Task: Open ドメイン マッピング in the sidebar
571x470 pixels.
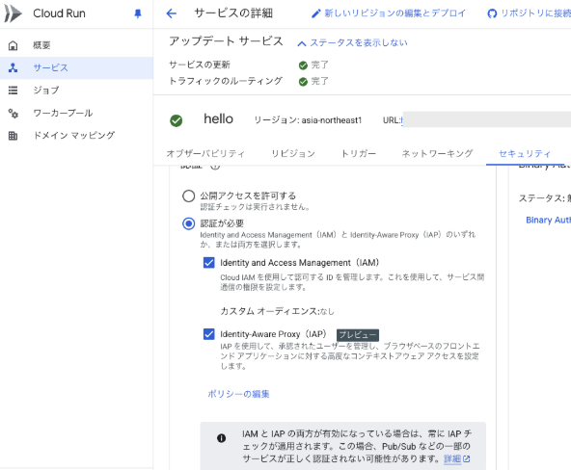Action: click(76, 136)
